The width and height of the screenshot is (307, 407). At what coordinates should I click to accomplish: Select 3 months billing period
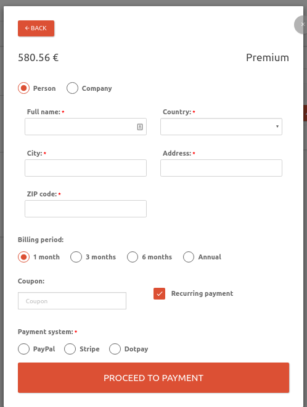click(76, 257)
